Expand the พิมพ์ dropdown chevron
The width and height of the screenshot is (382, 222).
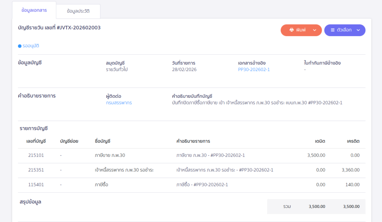coord(314,30)
